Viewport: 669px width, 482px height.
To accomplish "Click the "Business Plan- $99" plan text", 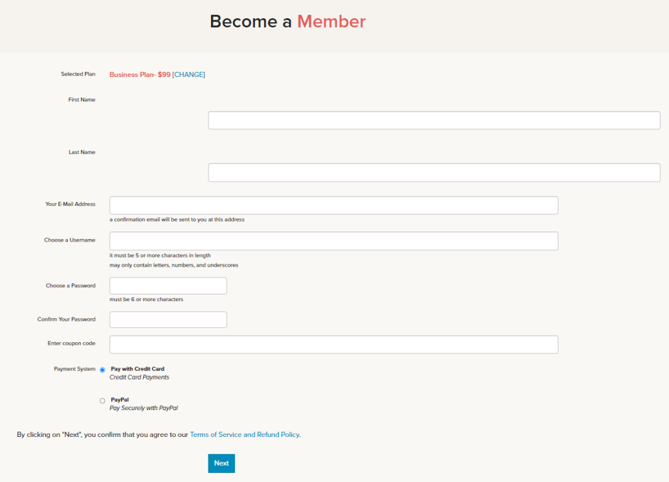I will click(140, 74).
